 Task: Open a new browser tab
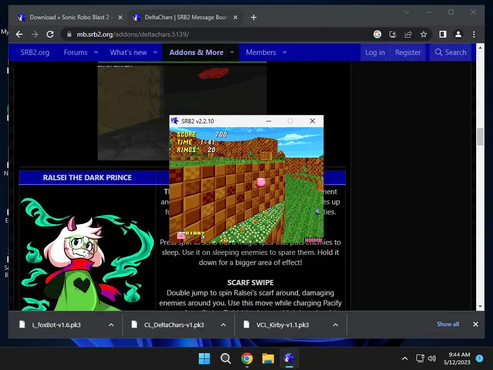253,17
